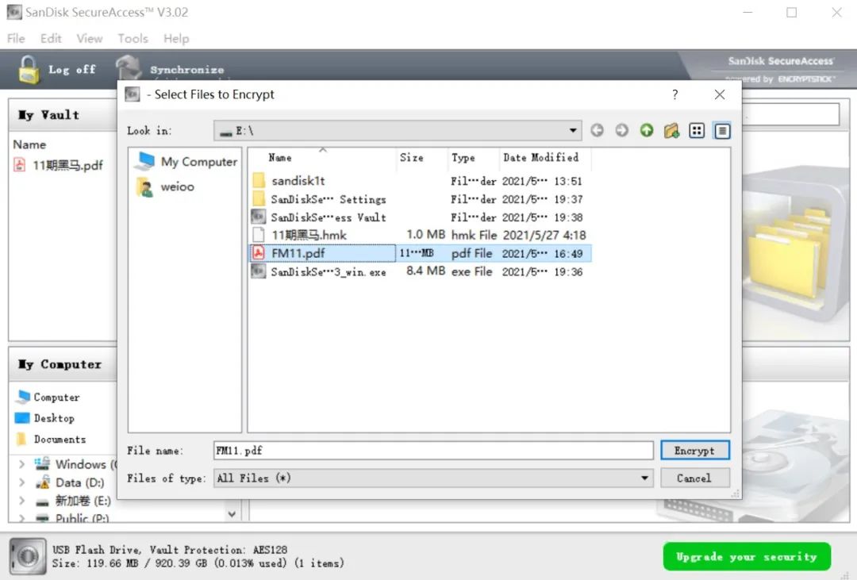
Task: Click the Synchronize toolbar icon
Action: click(129, 67)
